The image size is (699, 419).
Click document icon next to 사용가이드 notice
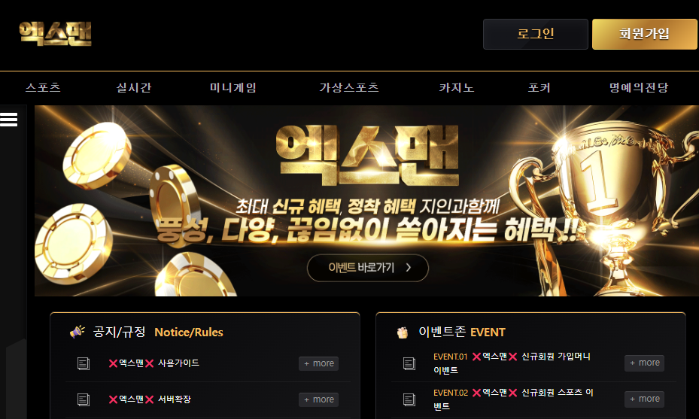coord(84,364)
